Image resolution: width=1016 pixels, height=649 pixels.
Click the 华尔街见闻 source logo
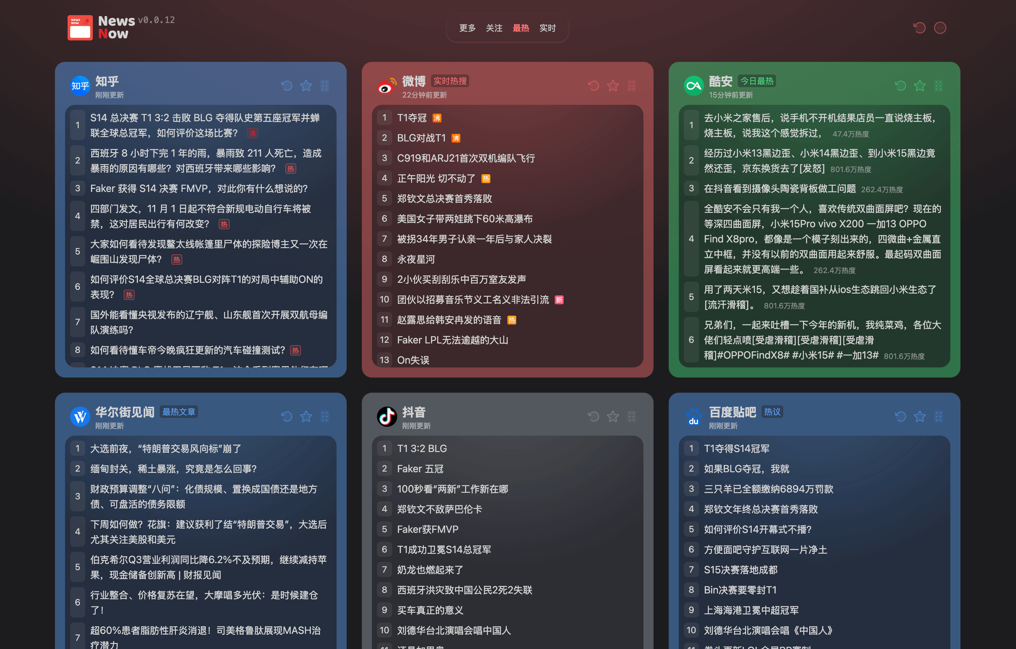point(80,416)
